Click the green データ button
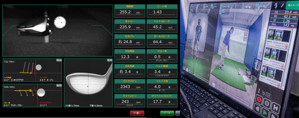The width and height of the screenshot is (299, 118). click(167, 113)
